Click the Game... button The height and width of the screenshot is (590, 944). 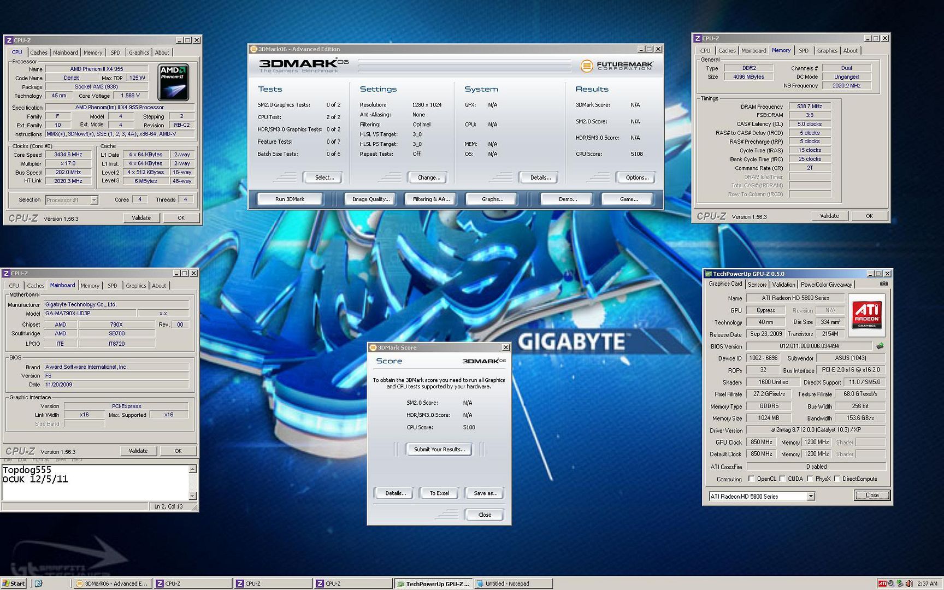629,199
